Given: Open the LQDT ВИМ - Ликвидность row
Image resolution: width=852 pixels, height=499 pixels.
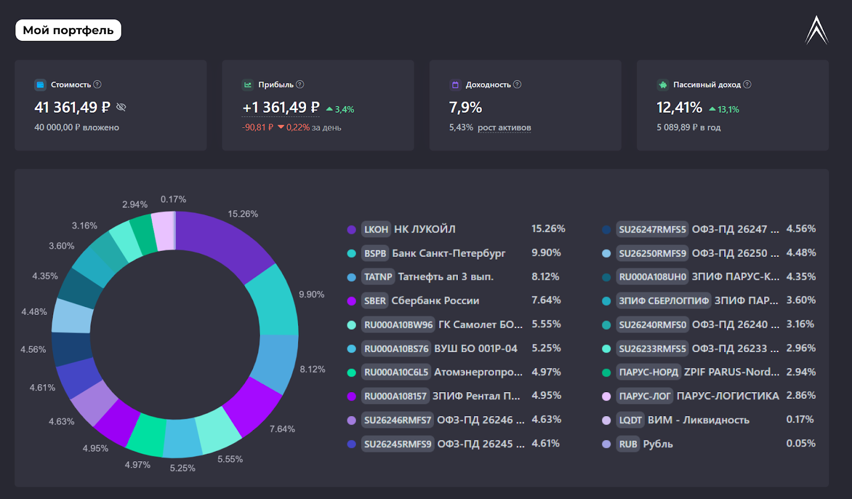Looking at the screenshot, I should [x=698, y=420].
